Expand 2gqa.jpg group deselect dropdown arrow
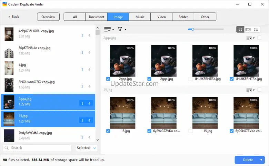 (x=254, y=38)
